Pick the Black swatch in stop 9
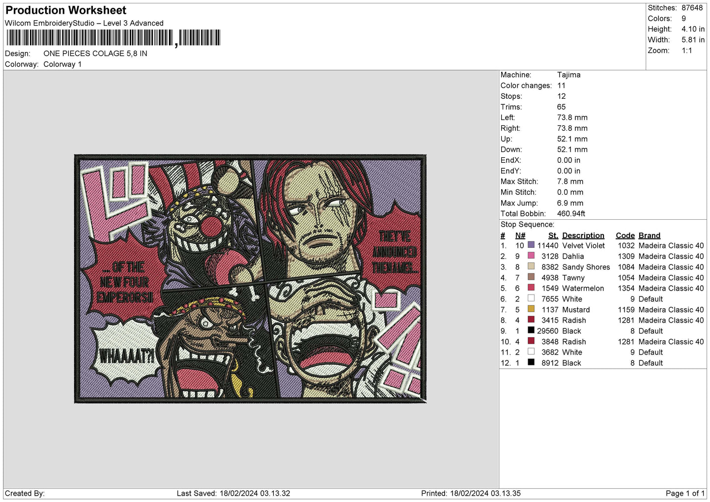710x502 pixels. (531, 330)
